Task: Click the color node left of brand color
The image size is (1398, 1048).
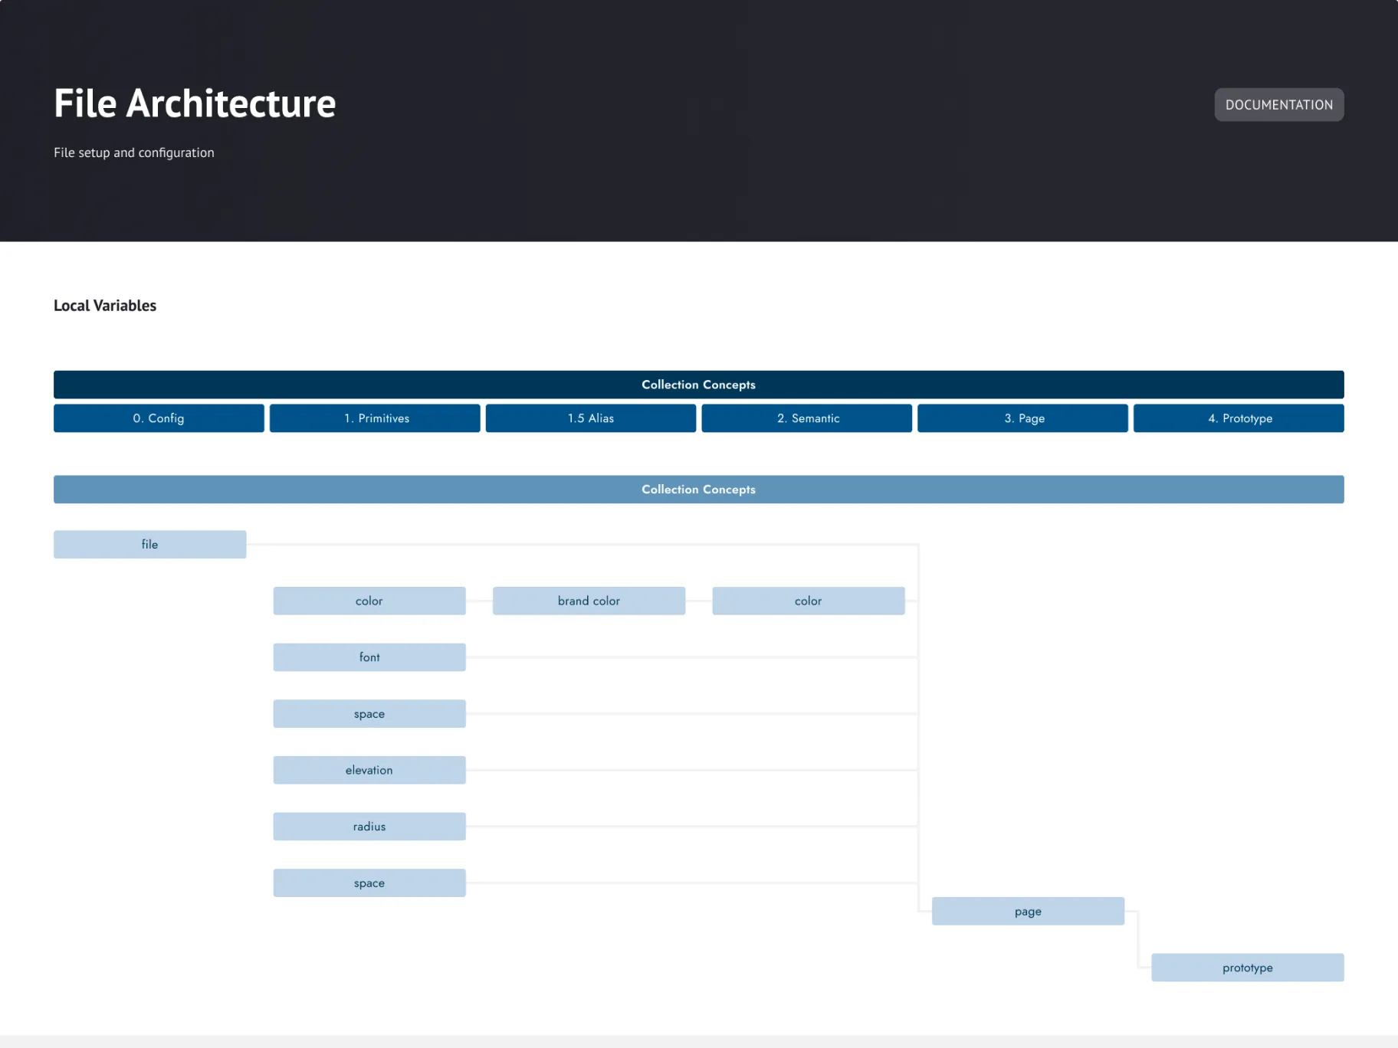Action: click(369, 601)
